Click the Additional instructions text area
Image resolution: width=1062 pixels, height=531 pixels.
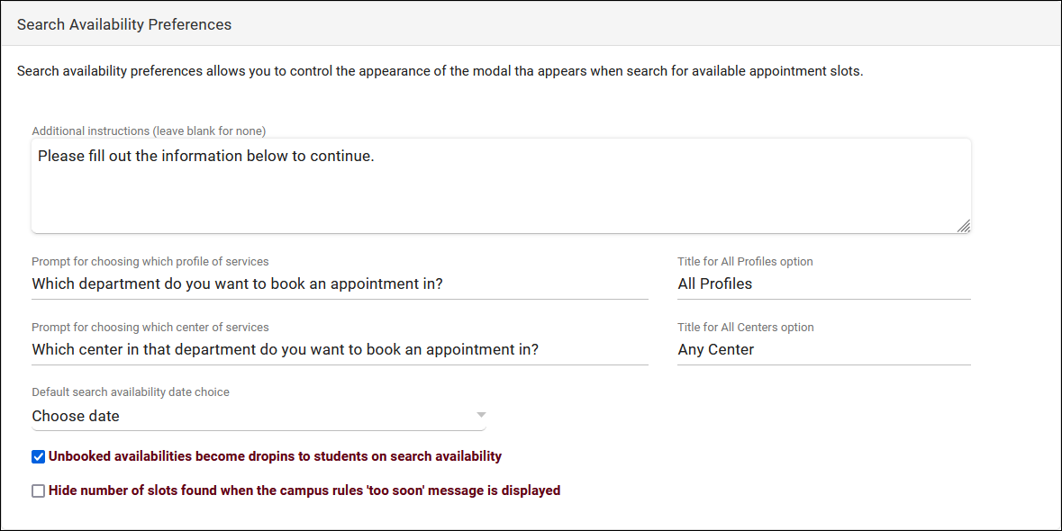point(500,185)
